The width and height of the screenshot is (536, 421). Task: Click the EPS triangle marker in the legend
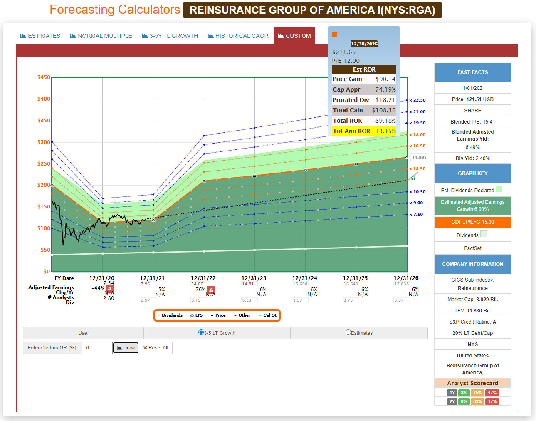point(192,315)
